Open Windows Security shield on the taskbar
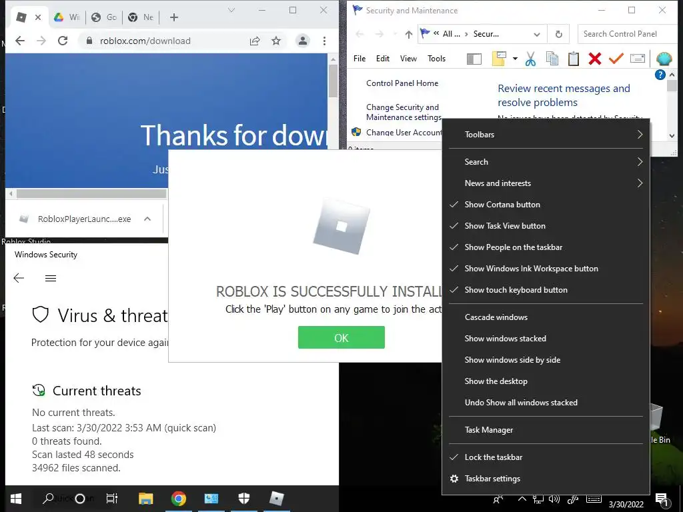Screen dimensions: 683x512 (244, 499)
